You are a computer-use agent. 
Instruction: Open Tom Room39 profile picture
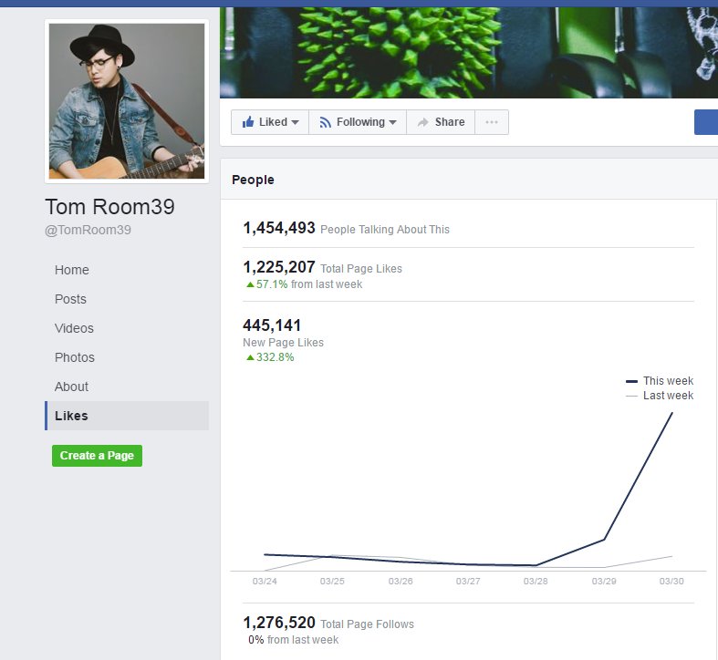coord(127,101)
